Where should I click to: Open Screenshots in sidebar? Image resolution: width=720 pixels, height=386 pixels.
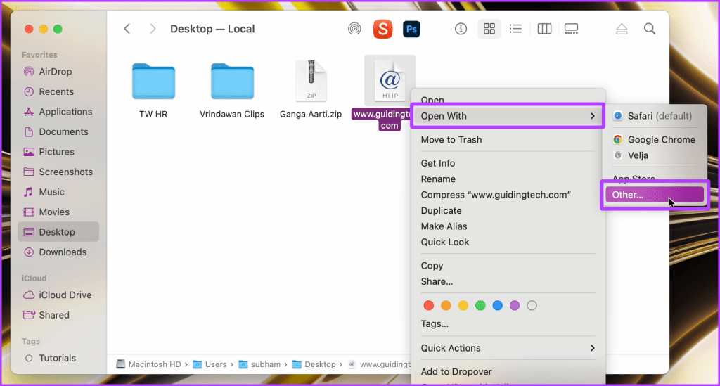point(58,172)
